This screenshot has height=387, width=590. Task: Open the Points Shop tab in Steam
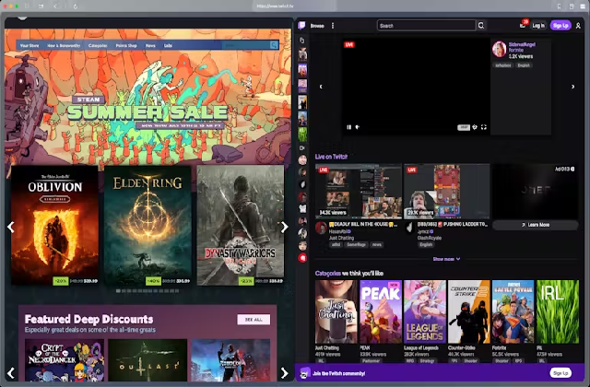126,45
